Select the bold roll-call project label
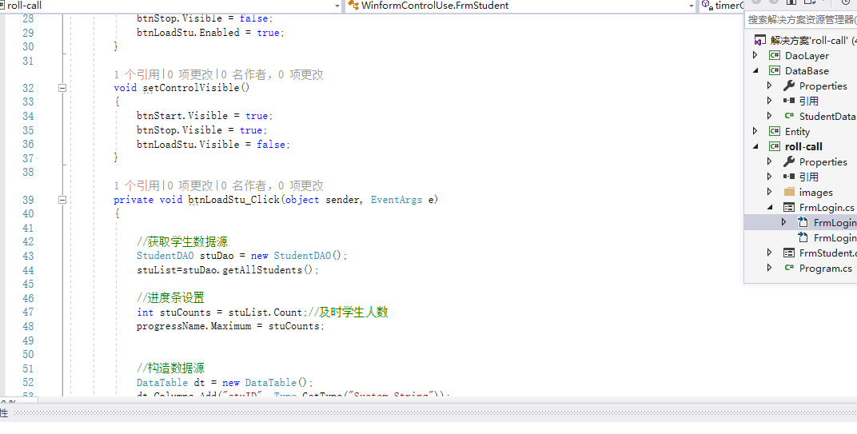The height and width of the screenshot is (434, 857). [x=803, y=146]
